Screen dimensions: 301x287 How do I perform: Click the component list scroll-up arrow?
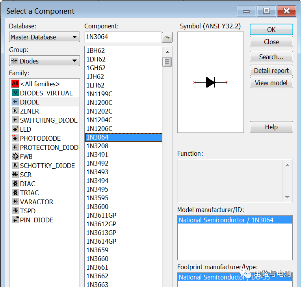tap(167, 52)
